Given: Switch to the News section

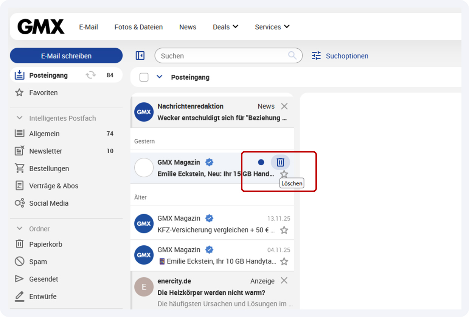Looking at the screenshot, I should pyautogui.click(x=188, y=27).
